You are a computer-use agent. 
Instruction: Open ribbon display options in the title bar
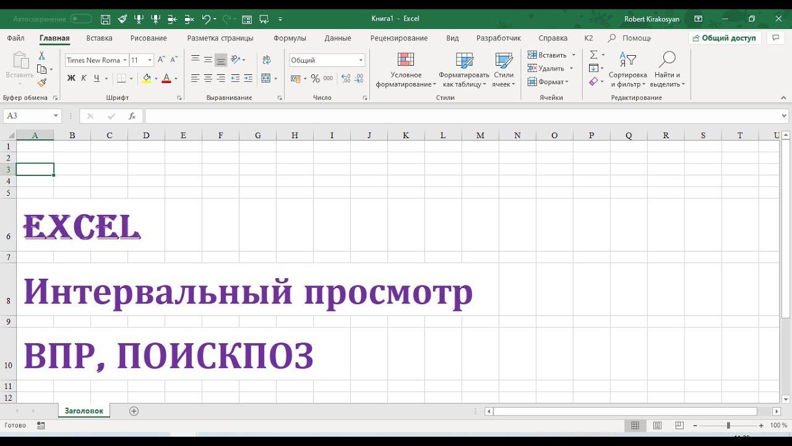tap(699, 19)
